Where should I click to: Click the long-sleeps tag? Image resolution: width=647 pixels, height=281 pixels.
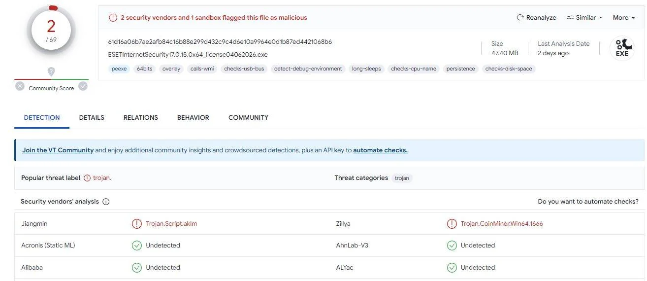(366, 69)
